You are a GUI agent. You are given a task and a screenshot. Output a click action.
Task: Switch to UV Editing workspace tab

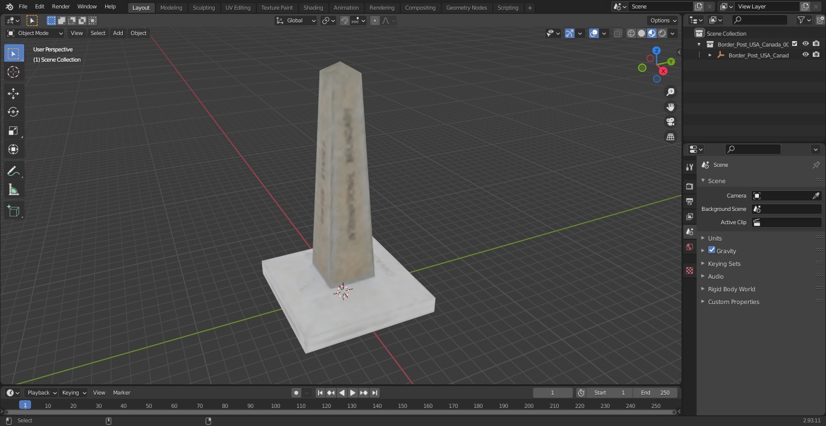[x=238, y=8]
